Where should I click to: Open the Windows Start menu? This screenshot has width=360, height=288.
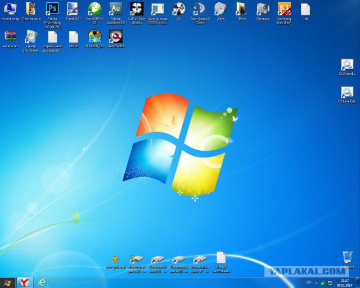[7, 283]
